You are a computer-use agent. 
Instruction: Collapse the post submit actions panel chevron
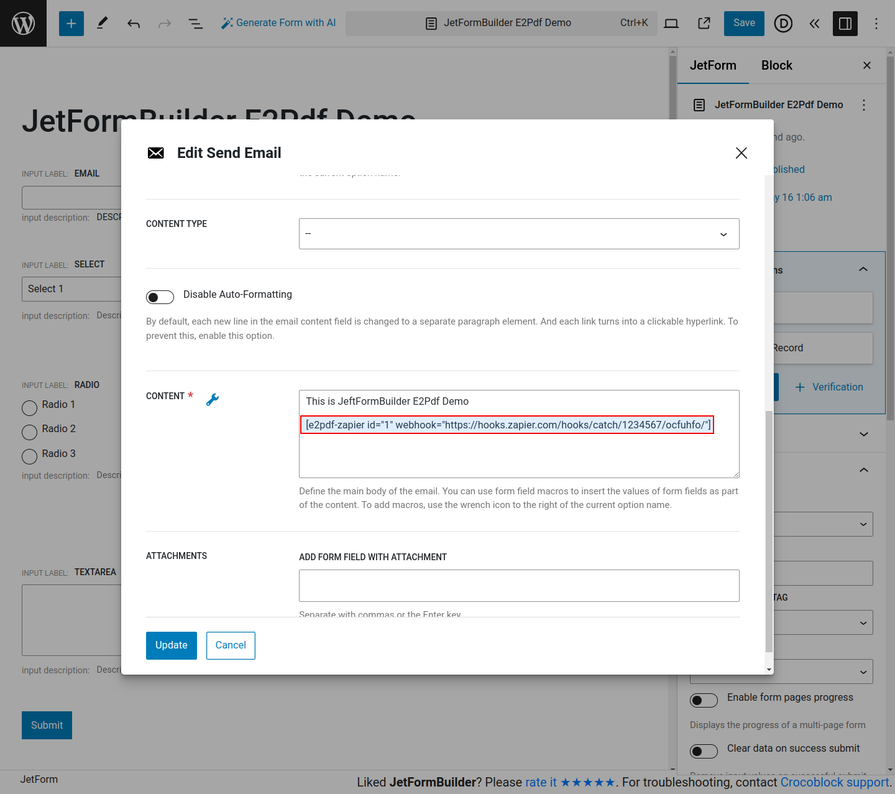click(x=863, y=269)
